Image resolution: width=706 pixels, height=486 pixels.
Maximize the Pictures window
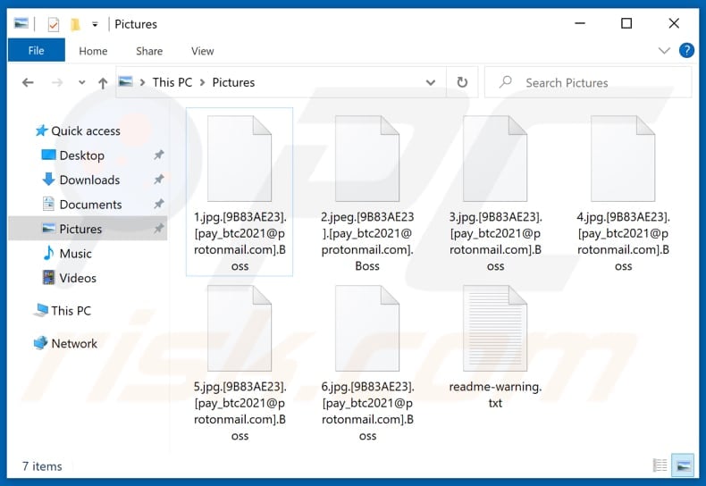626,23
